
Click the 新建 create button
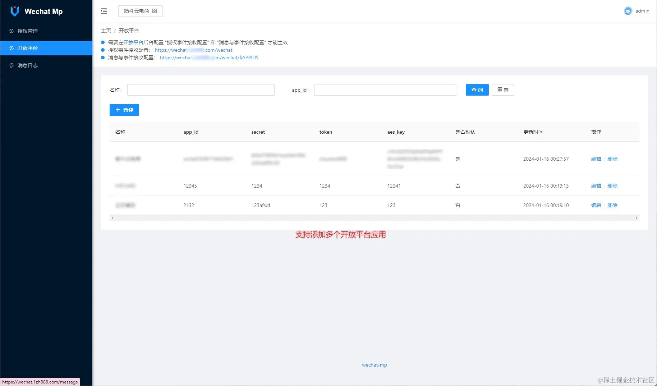point(124,110)
